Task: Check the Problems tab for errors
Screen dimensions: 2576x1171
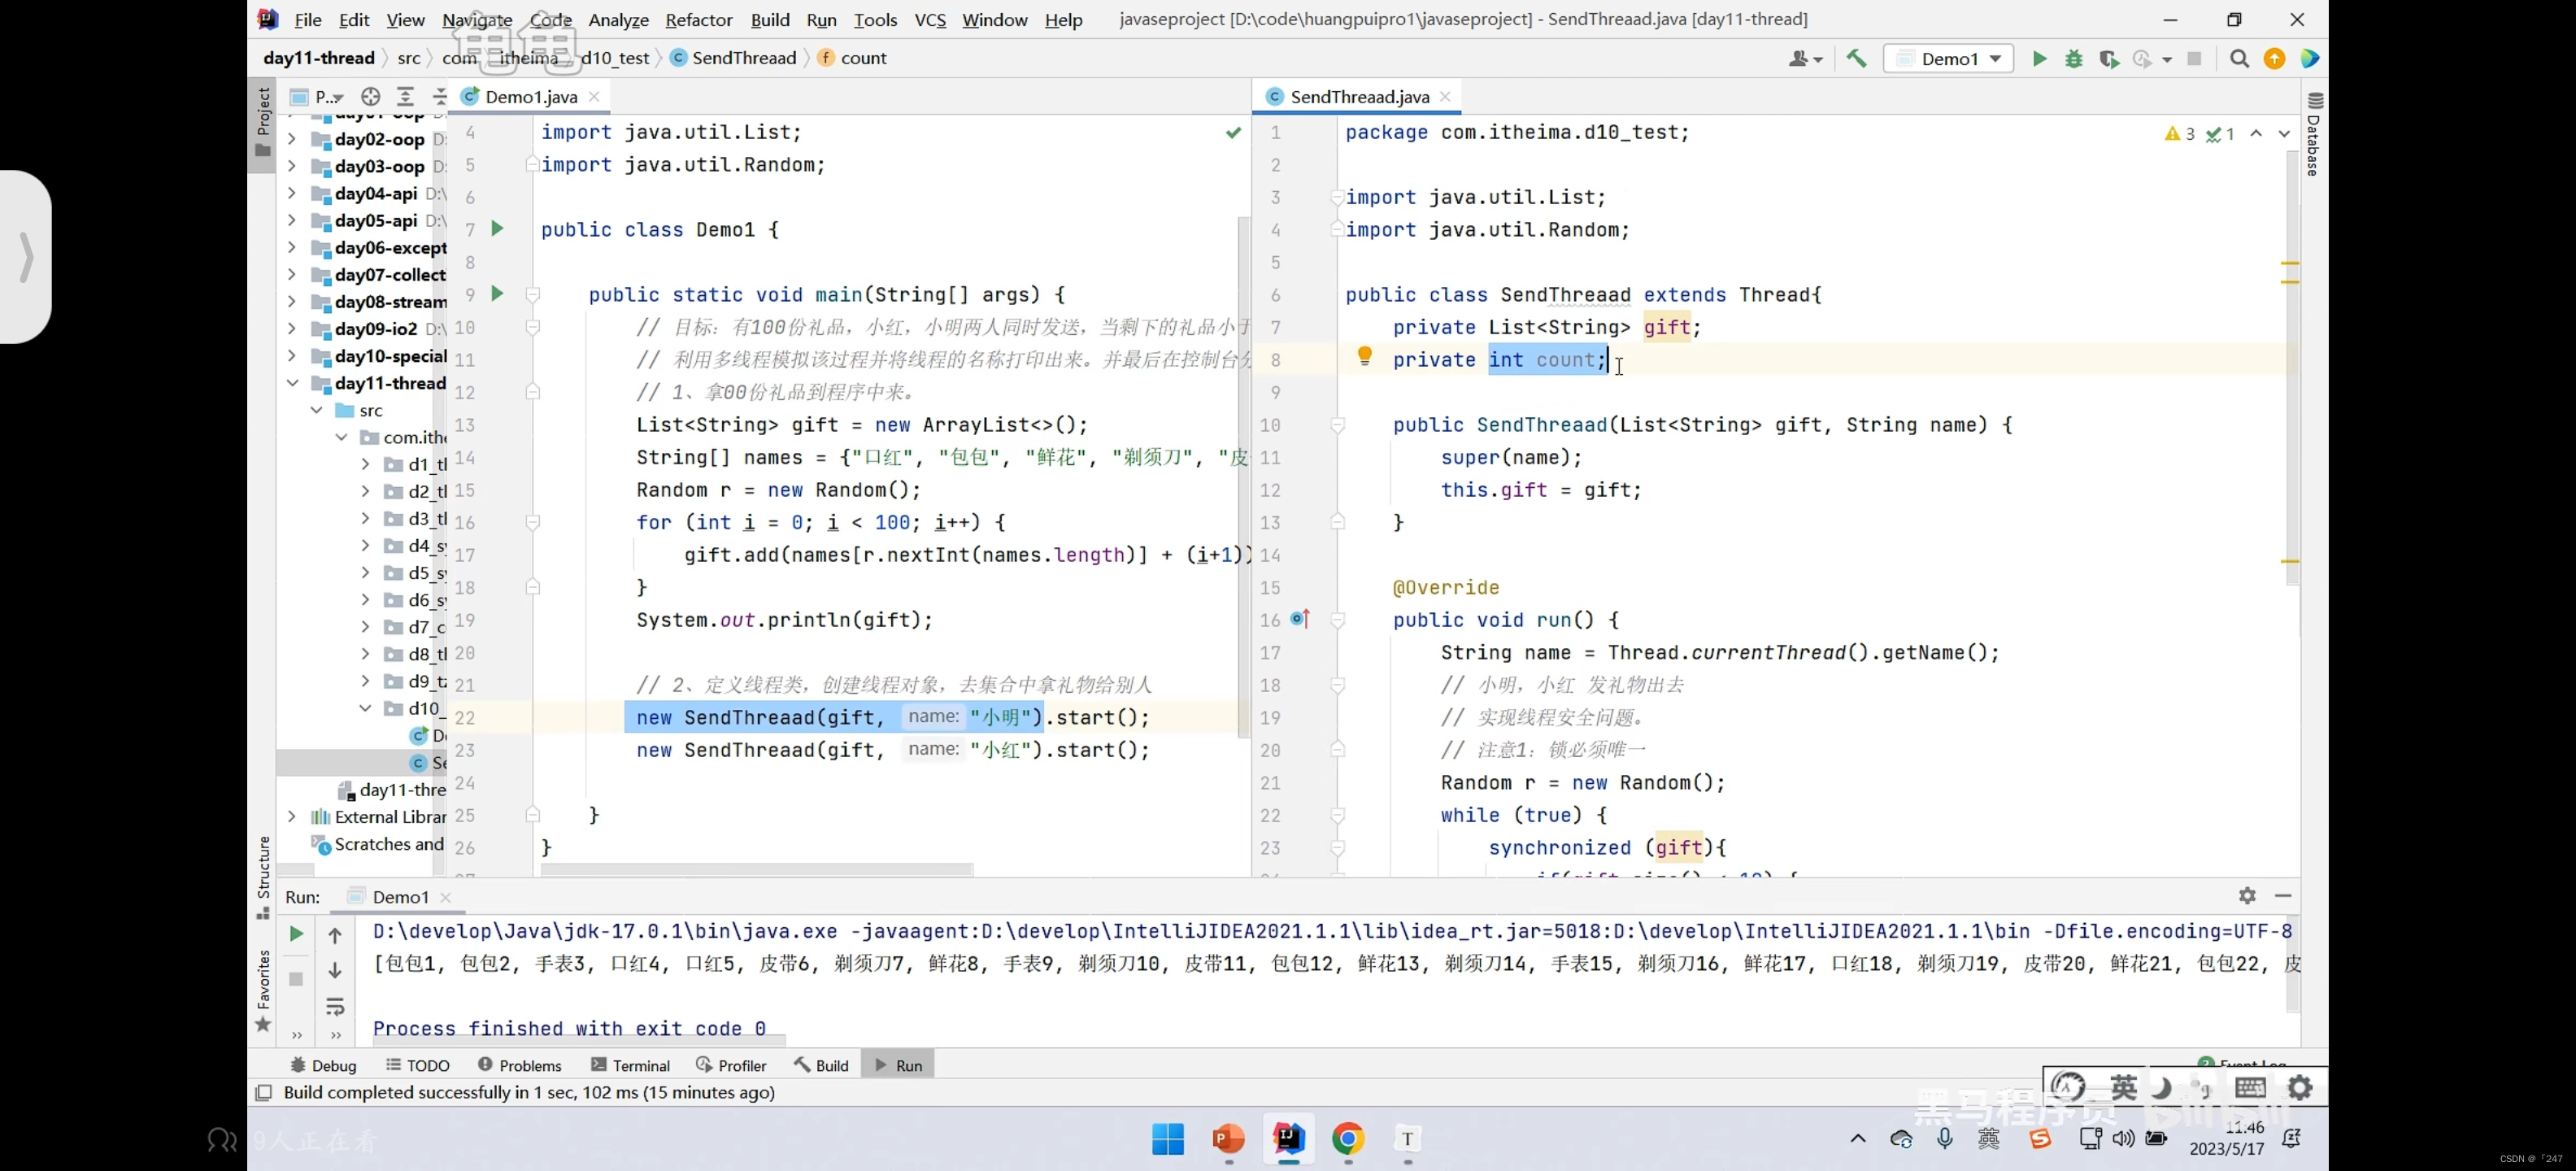Action: [529, 1064]
